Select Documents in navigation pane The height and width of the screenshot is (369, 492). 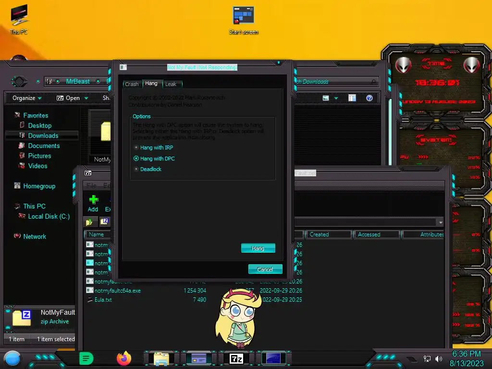44,146
